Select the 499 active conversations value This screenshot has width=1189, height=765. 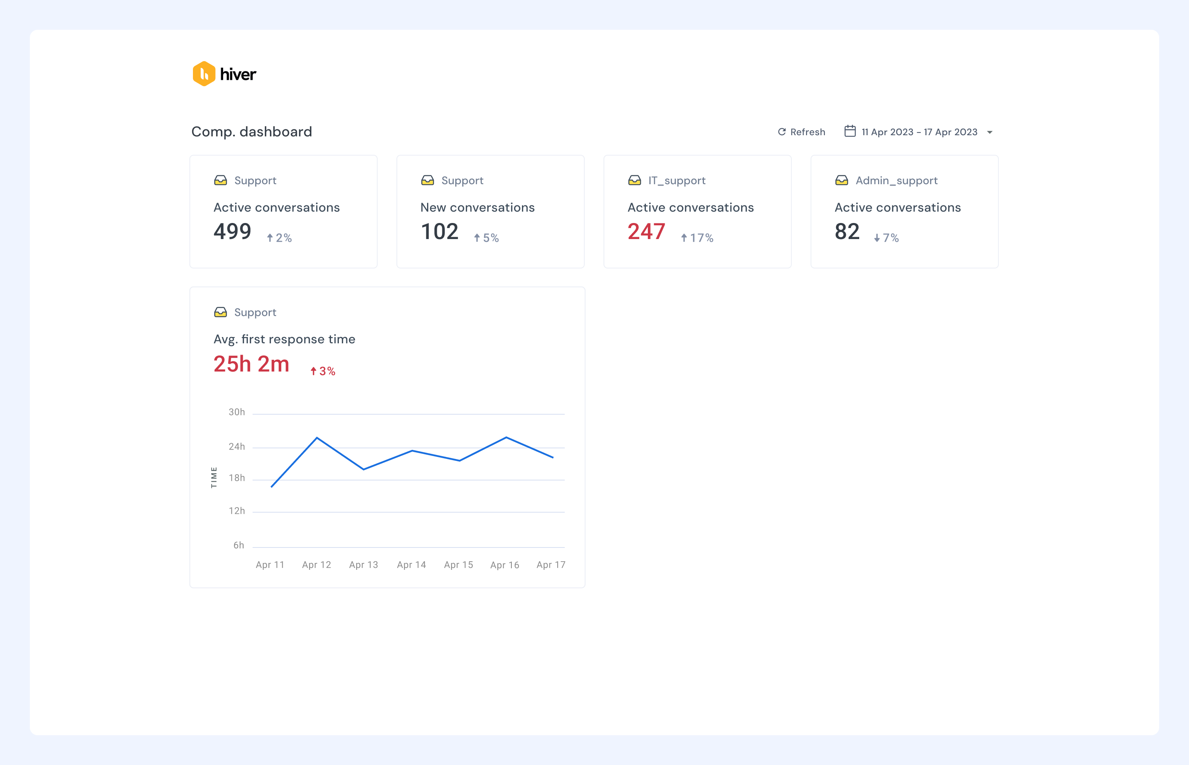point(232,232)
